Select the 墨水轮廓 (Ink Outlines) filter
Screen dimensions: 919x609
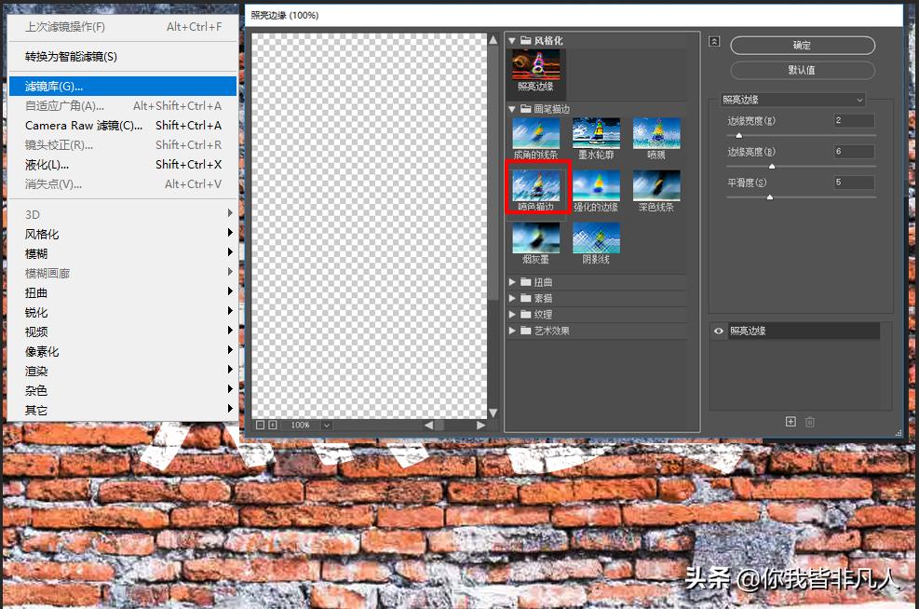tap(595, 132)
